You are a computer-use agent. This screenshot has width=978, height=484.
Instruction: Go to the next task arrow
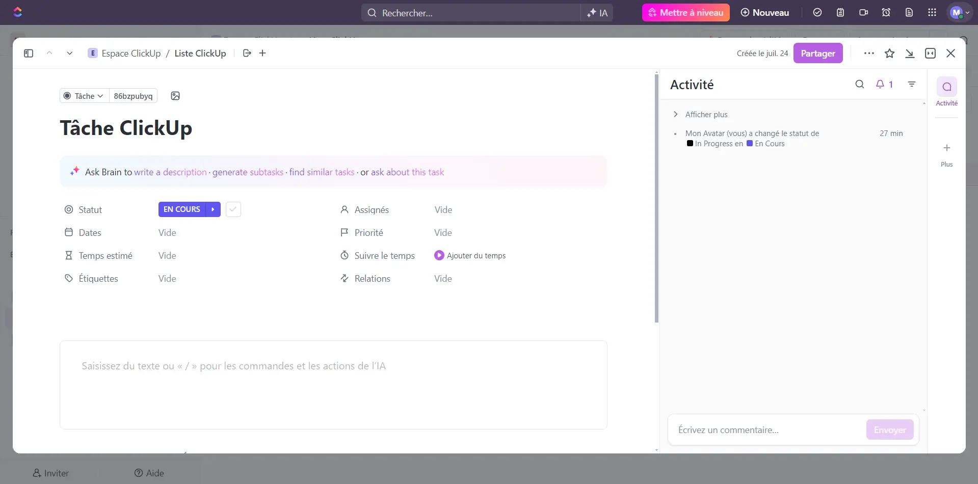(70, 53)
